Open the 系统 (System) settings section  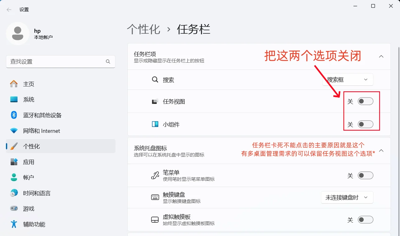coord(29,99)
